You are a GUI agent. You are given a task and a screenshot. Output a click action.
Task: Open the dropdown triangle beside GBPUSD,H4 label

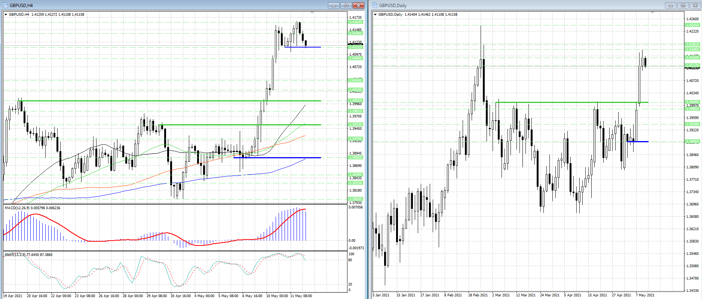(6, 15)
